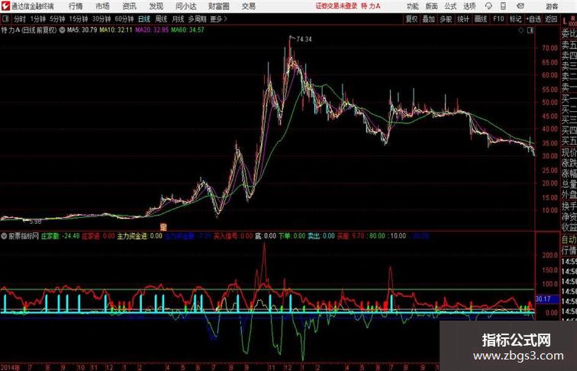Screen dimensions: 577x371
Task: Click the 通达信 red logo icon
Action: (5, 6)
